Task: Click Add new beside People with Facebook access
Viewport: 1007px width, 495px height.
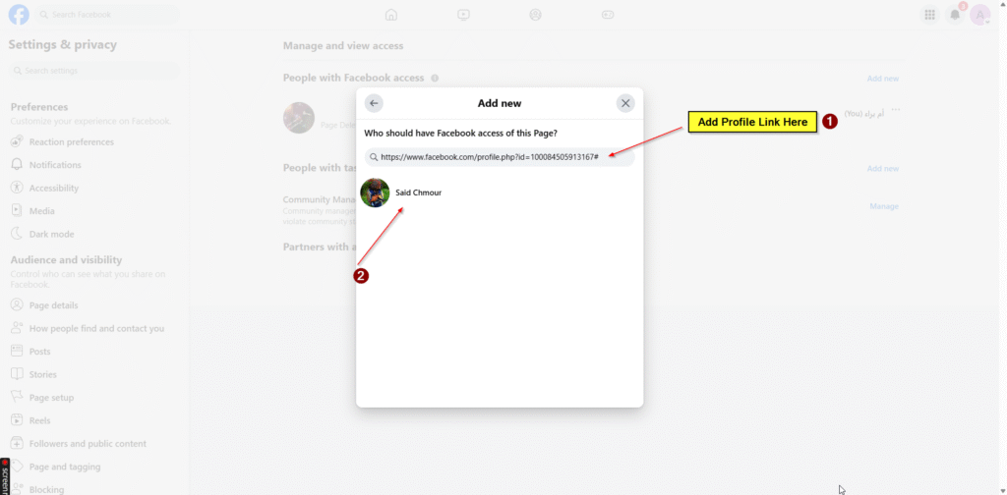Action: pyautogui.click(x=882, y=79)
